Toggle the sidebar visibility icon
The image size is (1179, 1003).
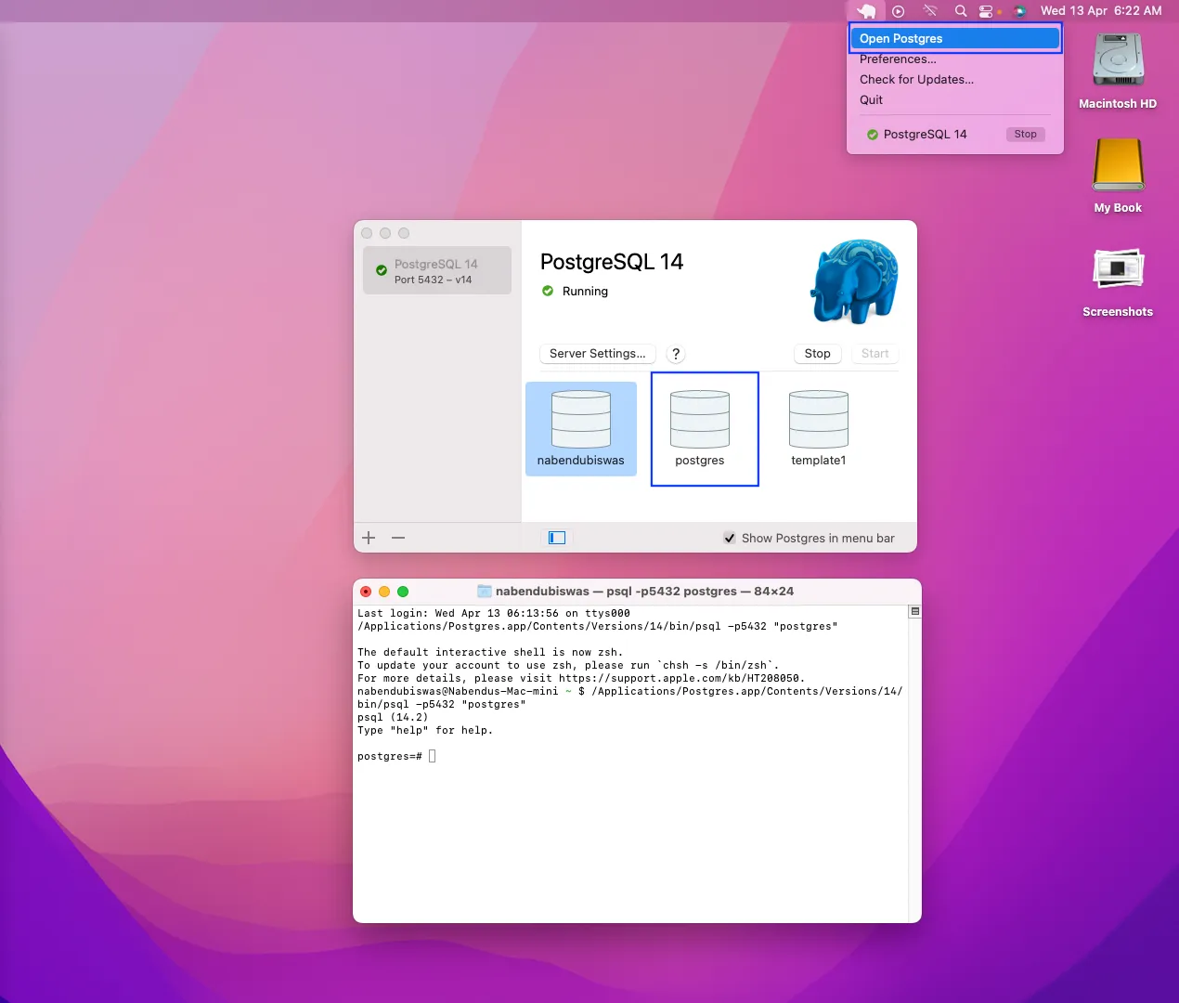[x=557, y=538]
